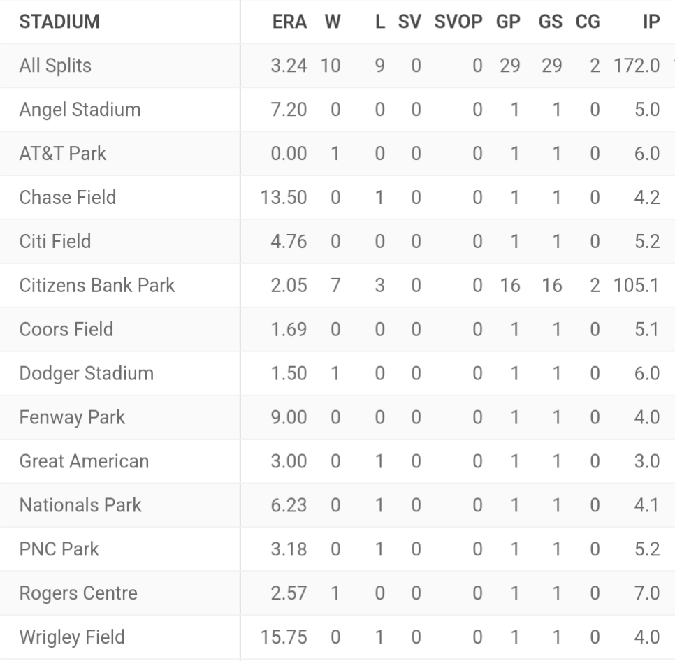The image size is (675, 661).
Task: Click the STADIUM column header
Action: click(x=59, y=22)
